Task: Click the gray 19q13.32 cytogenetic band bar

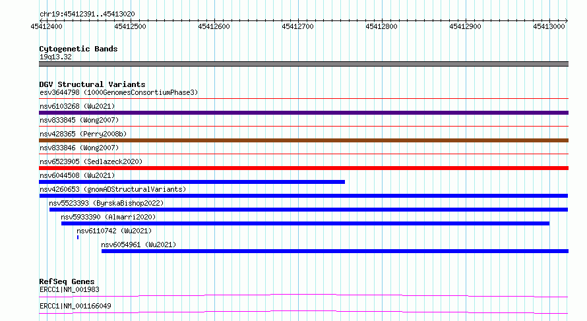Action: [x=303, y=64]
